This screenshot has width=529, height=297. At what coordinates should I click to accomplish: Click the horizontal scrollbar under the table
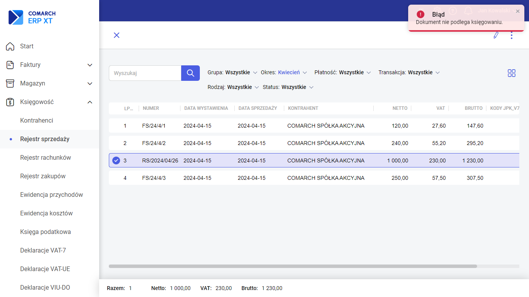tap(293, 266)
